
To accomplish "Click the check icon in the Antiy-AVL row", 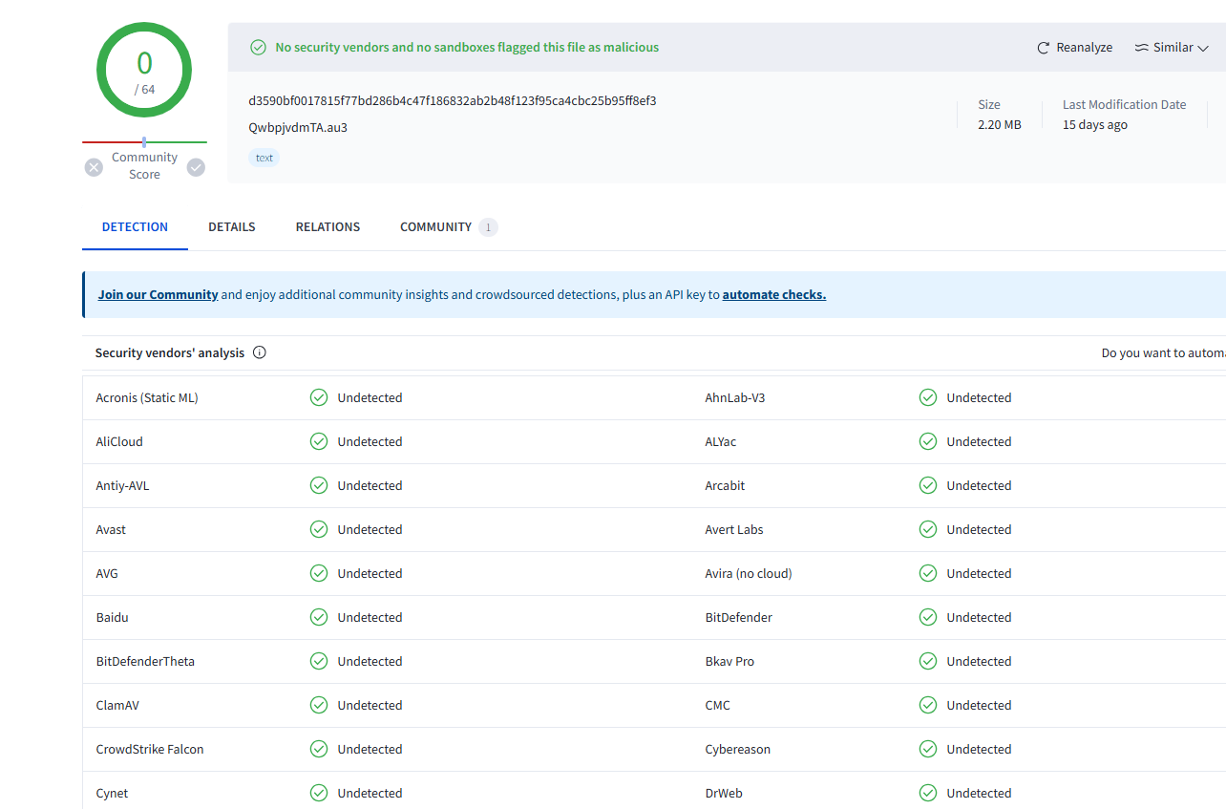I will (x=319, y=485).
